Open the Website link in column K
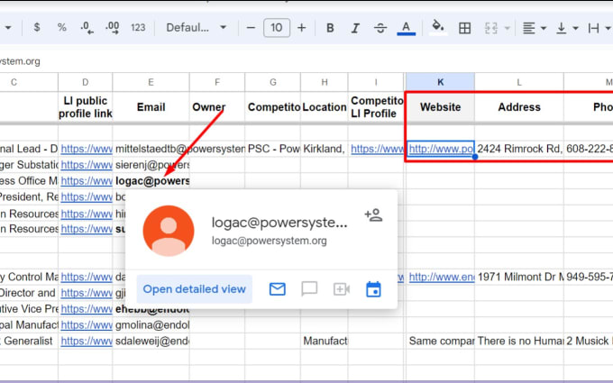Screen dimensions: 613x383 coord(441,148)
